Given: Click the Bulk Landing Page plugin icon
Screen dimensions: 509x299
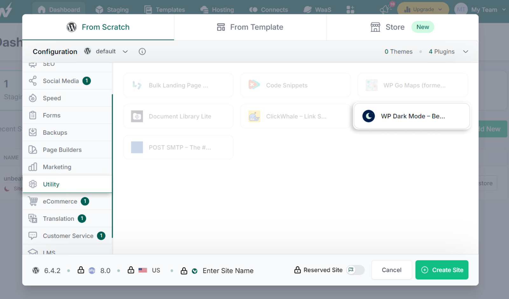Looking at the screenshot, I should pos(137,85).
